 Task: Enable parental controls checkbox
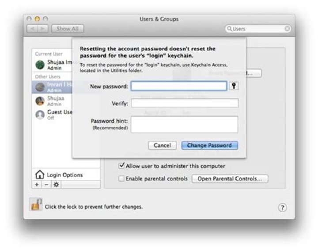pos(121,179)
